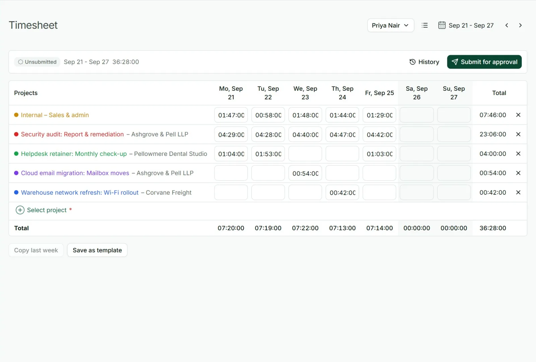This screenshot has height=362, width=536.
Task: Edit Helpdesk retainer Tuesday entry 01:53:00
Action: (x=268, y=154)
